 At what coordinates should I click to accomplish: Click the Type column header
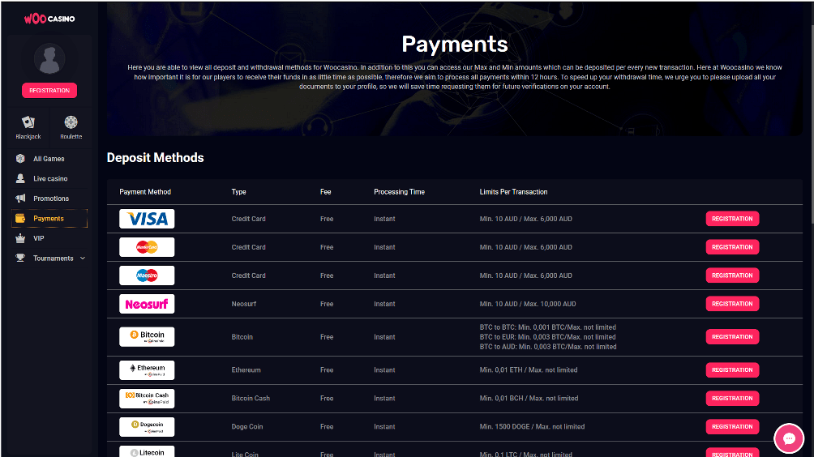coord(239,192)
